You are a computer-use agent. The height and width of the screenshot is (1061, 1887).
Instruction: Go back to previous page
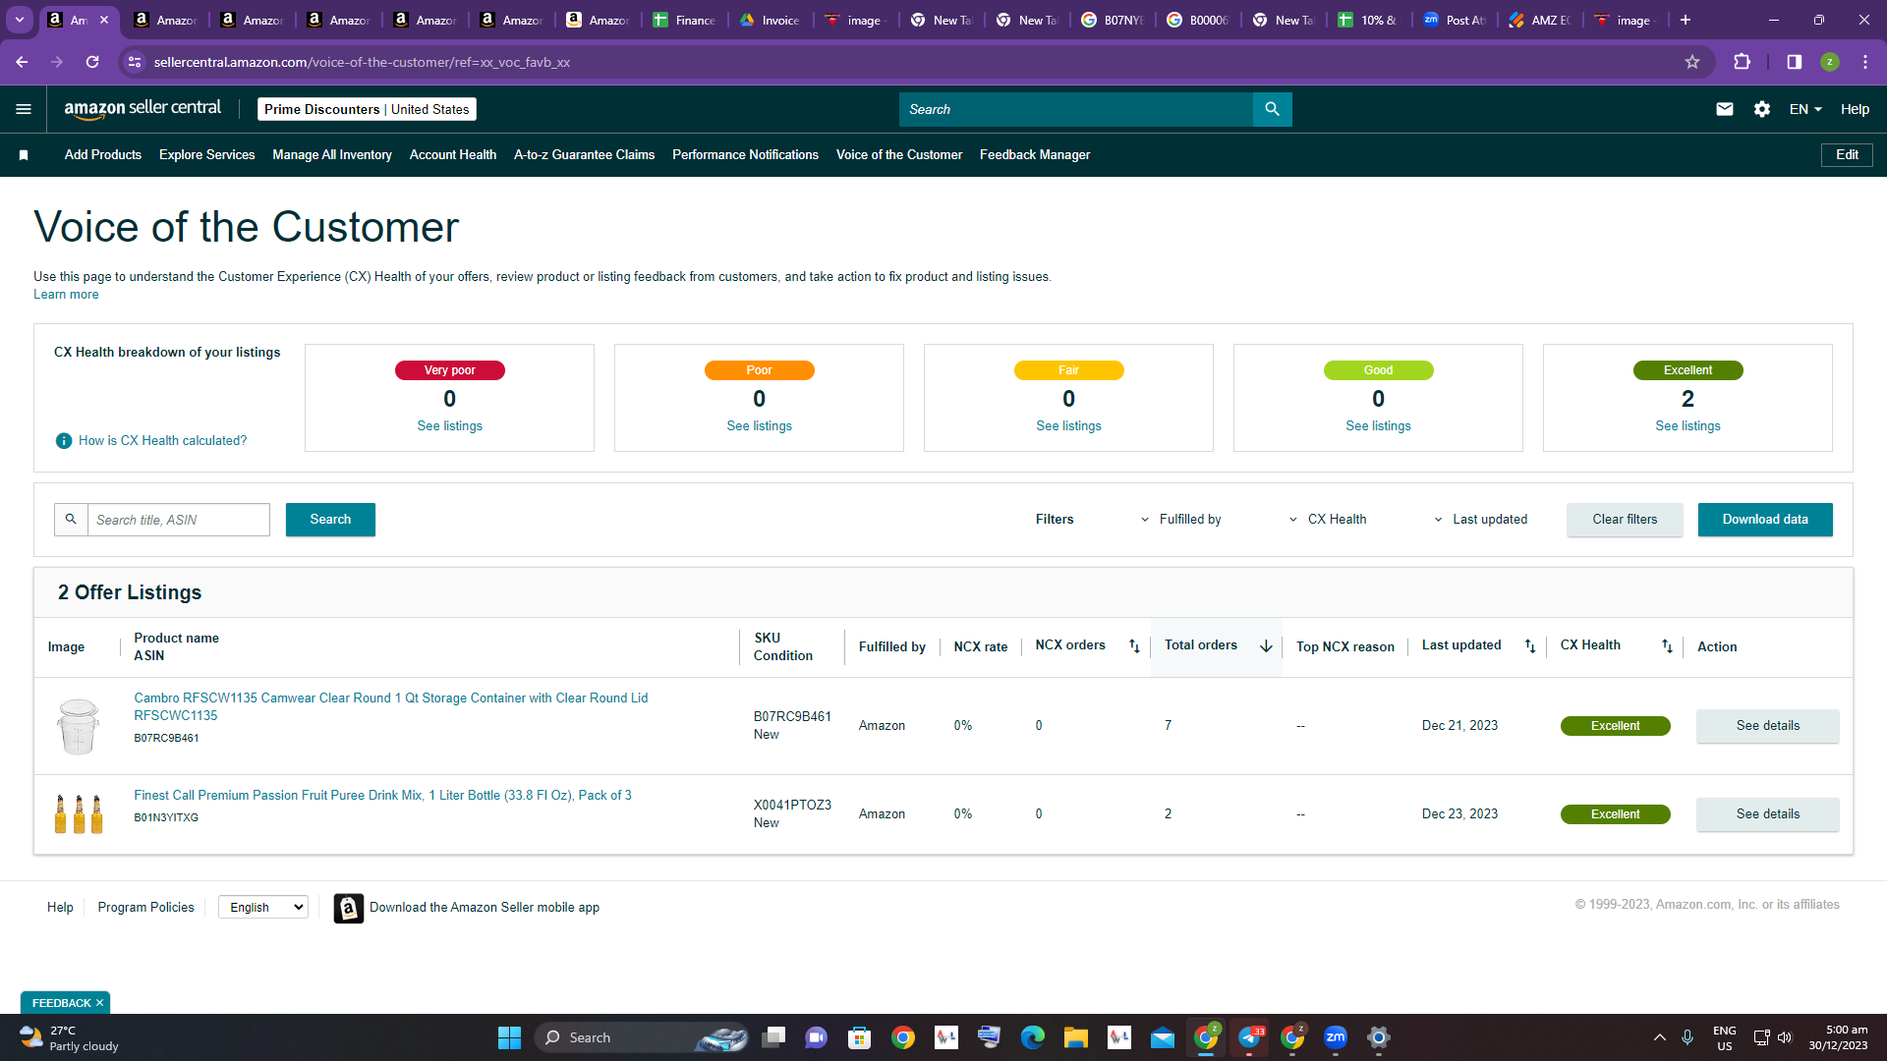coord(22,62)
